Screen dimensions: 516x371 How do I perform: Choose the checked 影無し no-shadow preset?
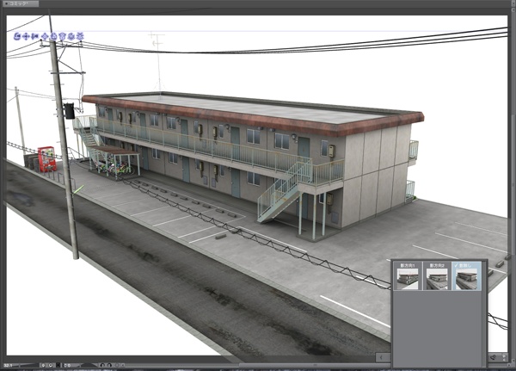[467, 276]
